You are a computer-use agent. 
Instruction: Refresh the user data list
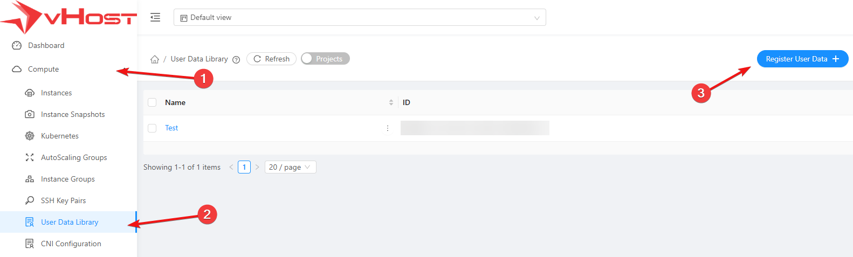pyautogui.click(x=271, y=59)
